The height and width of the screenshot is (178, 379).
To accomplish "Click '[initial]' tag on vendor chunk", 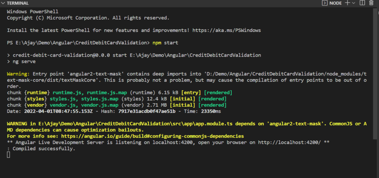I will tap(182, 105).
